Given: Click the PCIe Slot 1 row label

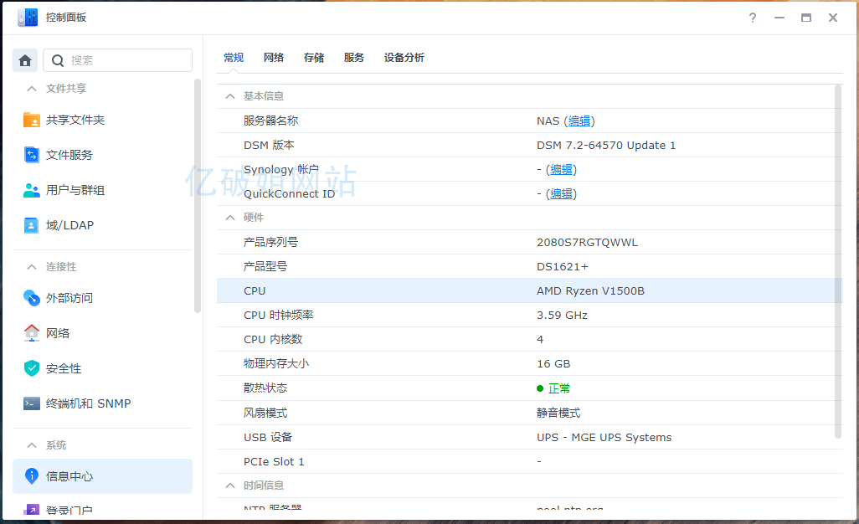Looking at the screenshot, I should tap(274, 461).
